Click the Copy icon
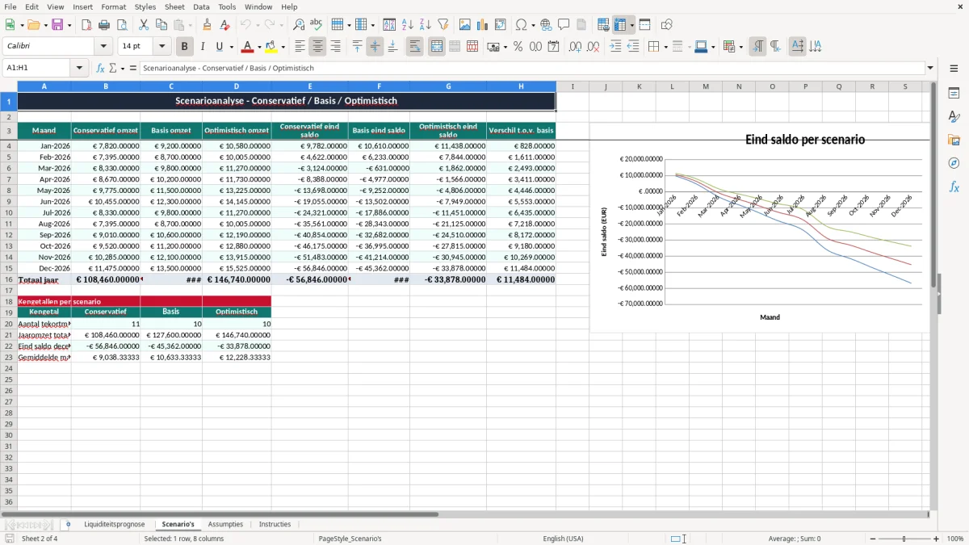The image size is (969, 545). pos(161,25)
